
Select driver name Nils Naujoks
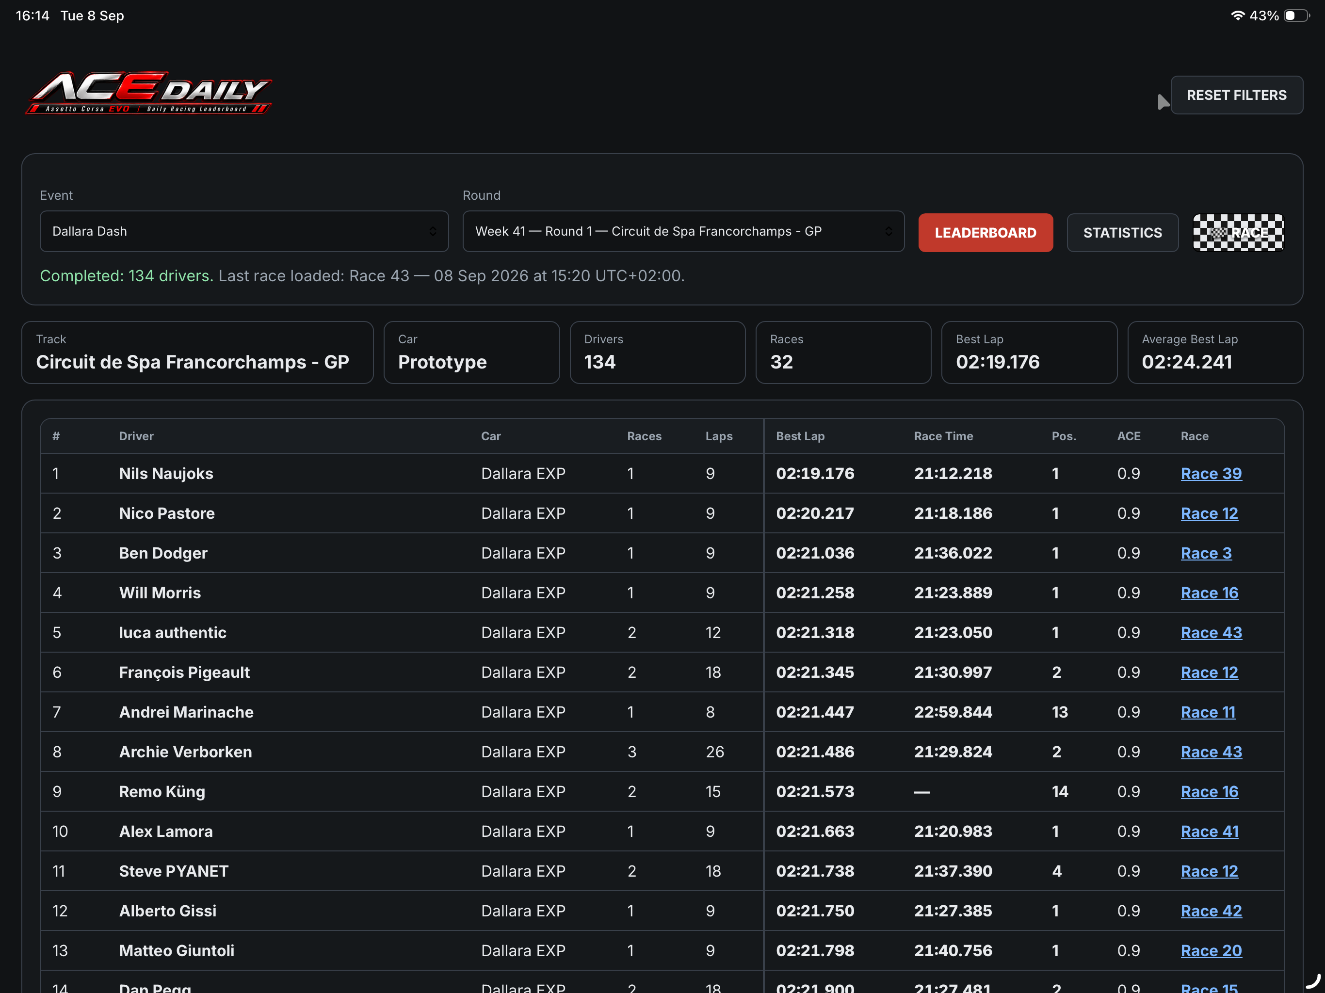click(166, 474)
